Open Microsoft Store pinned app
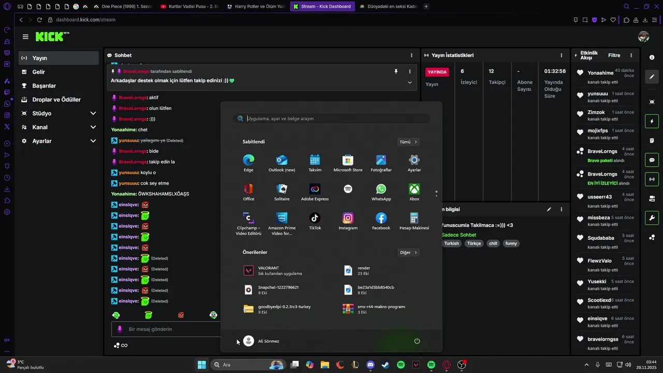This screenshot has height=373, width=663. tap(348, 163)
